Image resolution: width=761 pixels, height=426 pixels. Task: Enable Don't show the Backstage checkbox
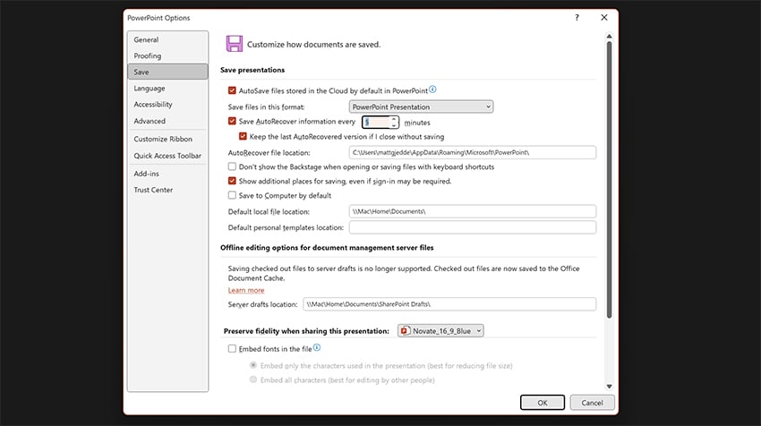click(x=233, y=166)
